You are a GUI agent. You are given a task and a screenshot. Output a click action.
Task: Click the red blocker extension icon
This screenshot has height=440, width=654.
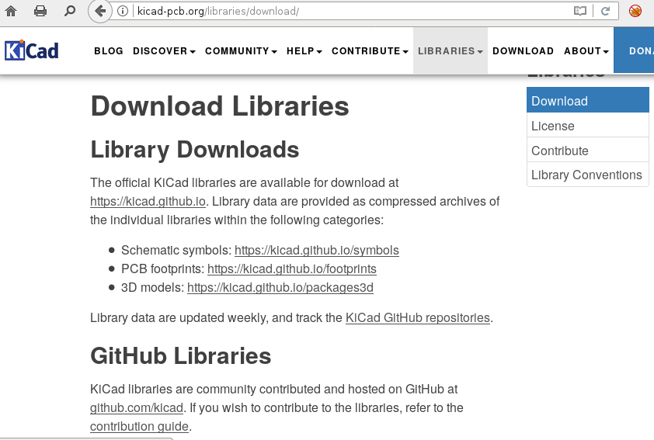coord(635,11)
